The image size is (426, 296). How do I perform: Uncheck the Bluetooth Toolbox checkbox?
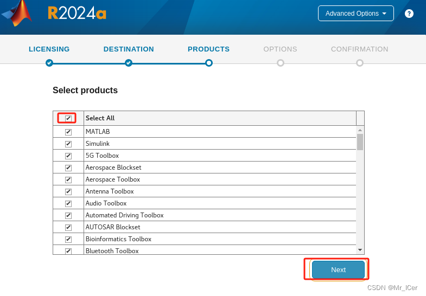coord(68,251)
